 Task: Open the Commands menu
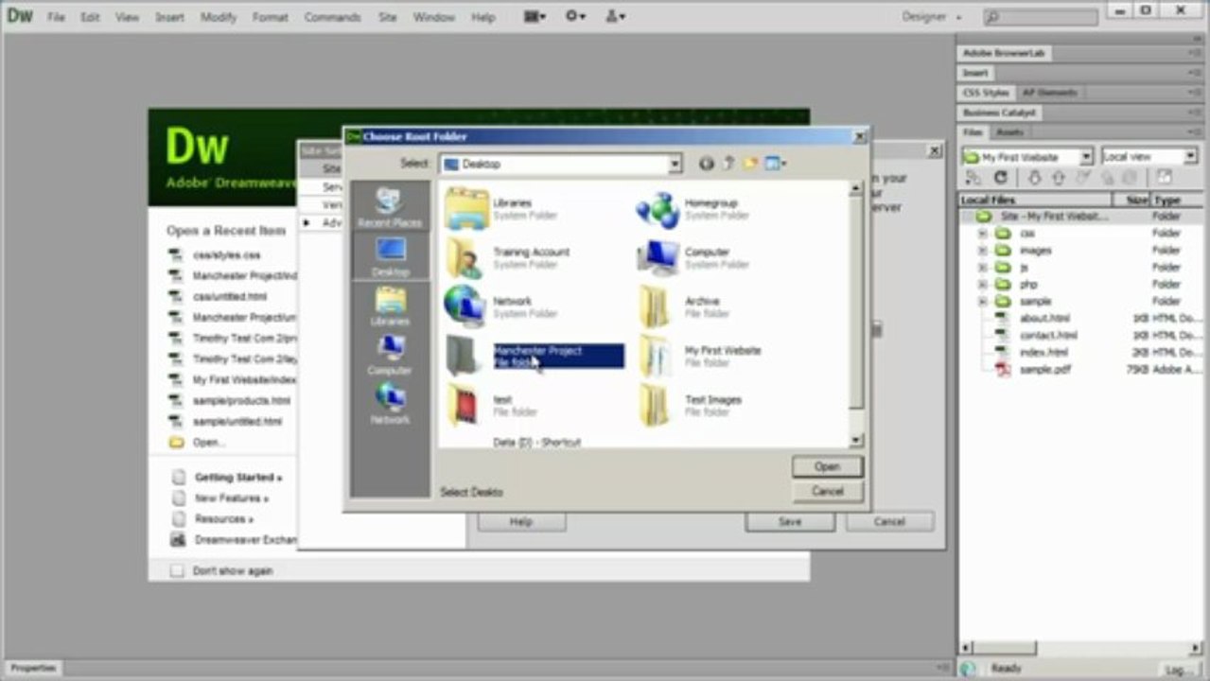point(332,17)
